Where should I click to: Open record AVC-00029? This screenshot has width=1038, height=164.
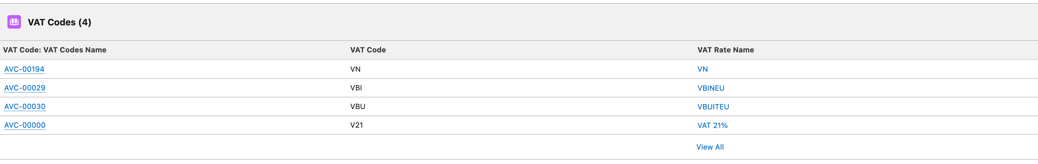(x=25, y=88)
